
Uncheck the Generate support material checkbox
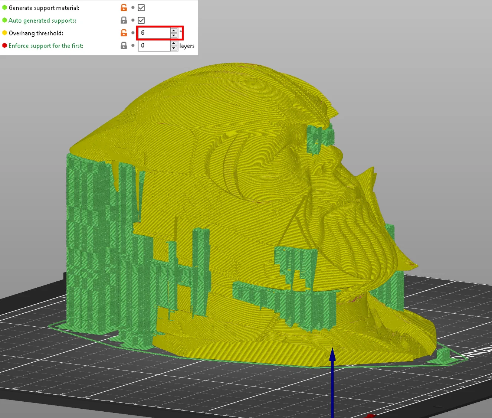[x=141, y=7]
